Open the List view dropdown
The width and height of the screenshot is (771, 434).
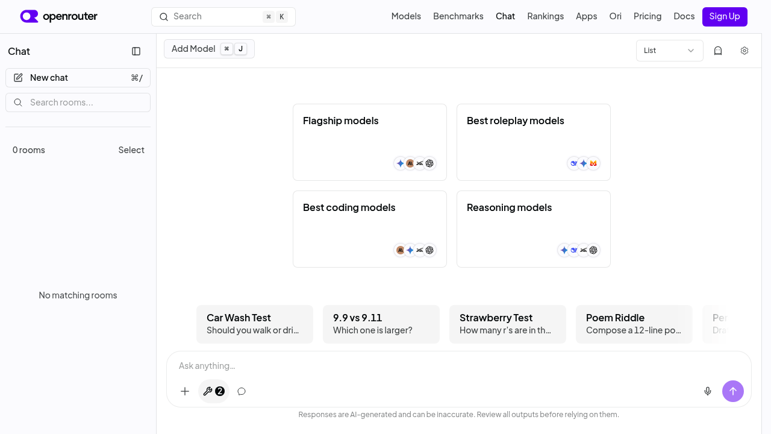[x=670, y=51]
